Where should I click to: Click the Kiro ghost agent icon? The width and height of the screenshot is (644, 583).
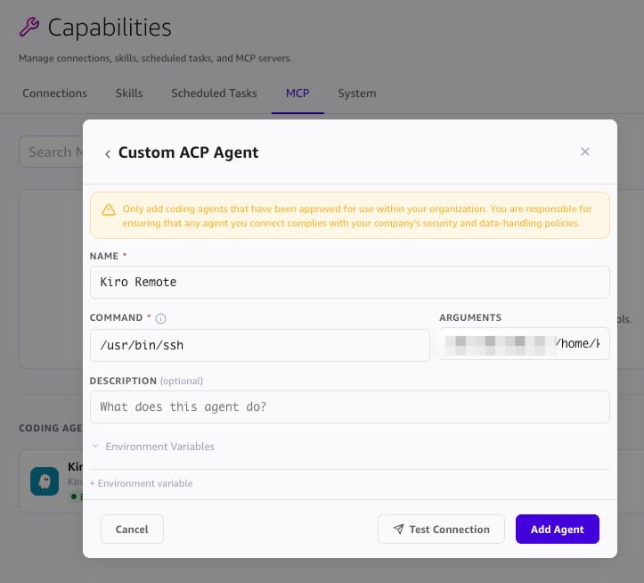pyautogui.click(x=45, y=481)
